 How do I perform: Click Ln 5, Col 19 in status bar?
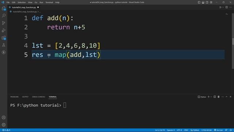point(160,130)
